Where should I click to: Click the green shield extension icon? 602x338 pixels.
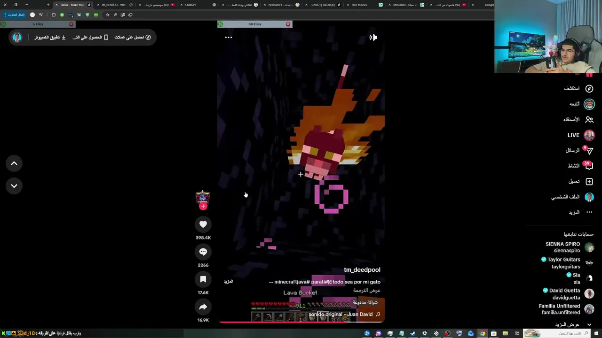tap(87, 15)
